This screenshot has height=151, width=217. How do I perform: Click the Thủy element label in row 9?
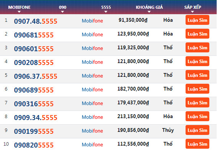(x=168, y=130)
